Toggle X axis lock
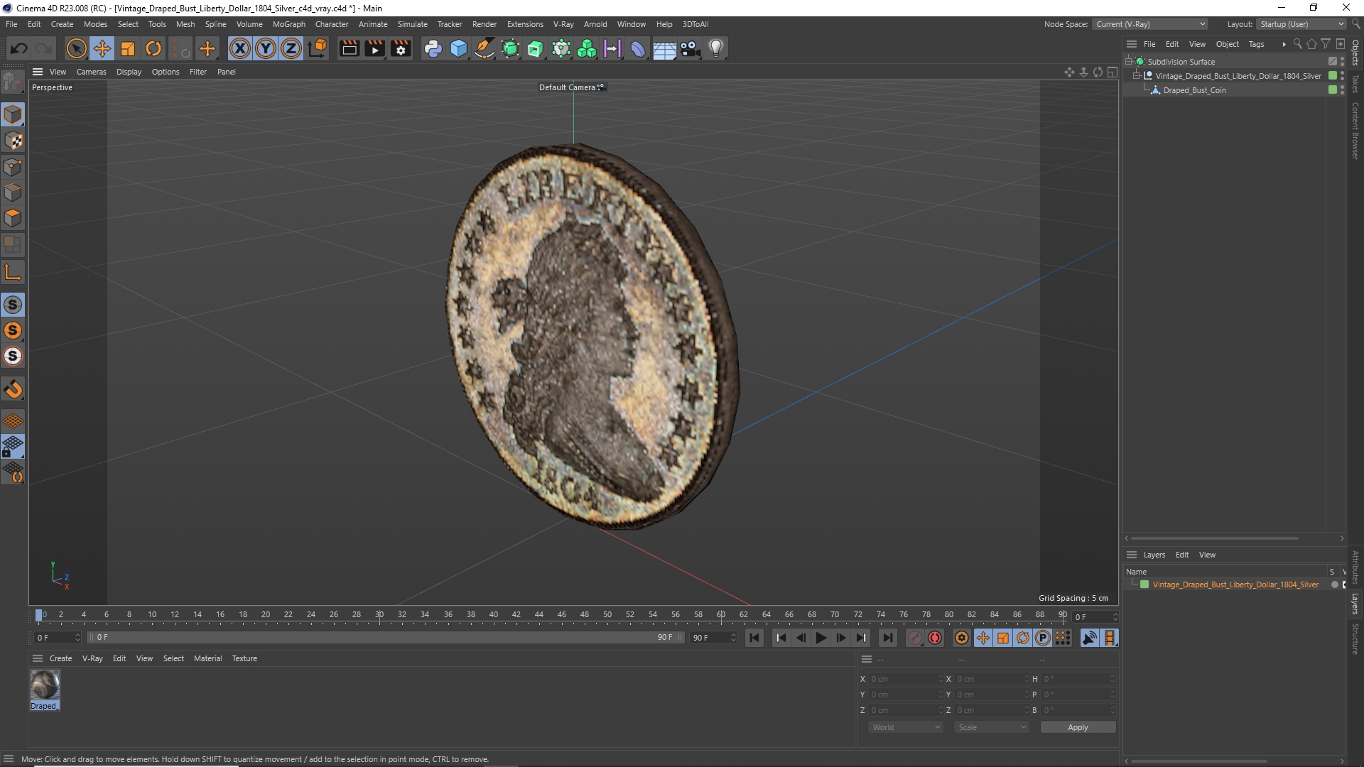 click(x=240, y=48)
